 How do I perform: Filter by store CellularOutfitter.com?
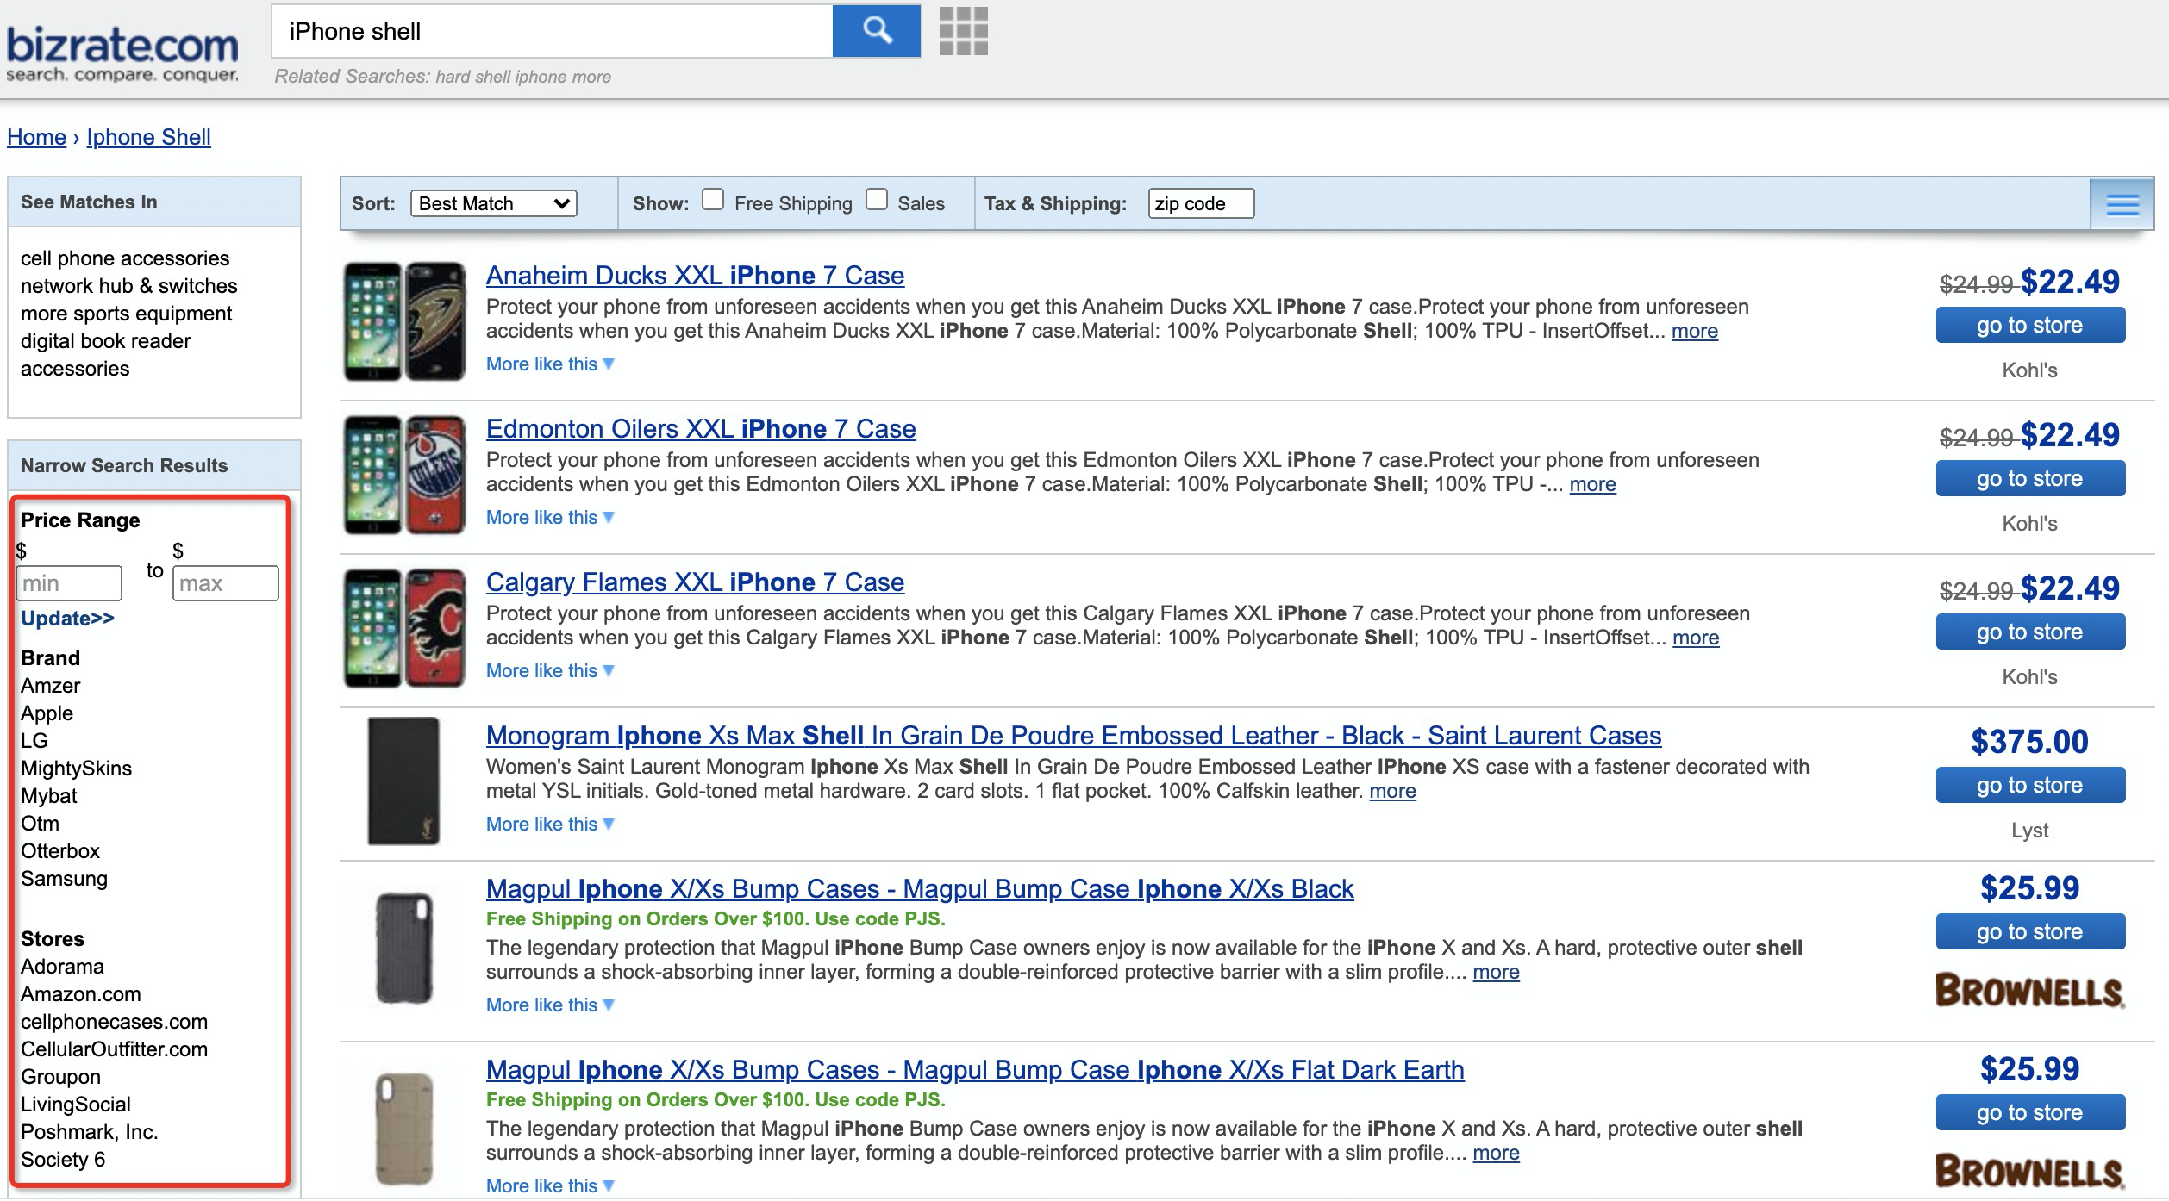pos(115,1049)
